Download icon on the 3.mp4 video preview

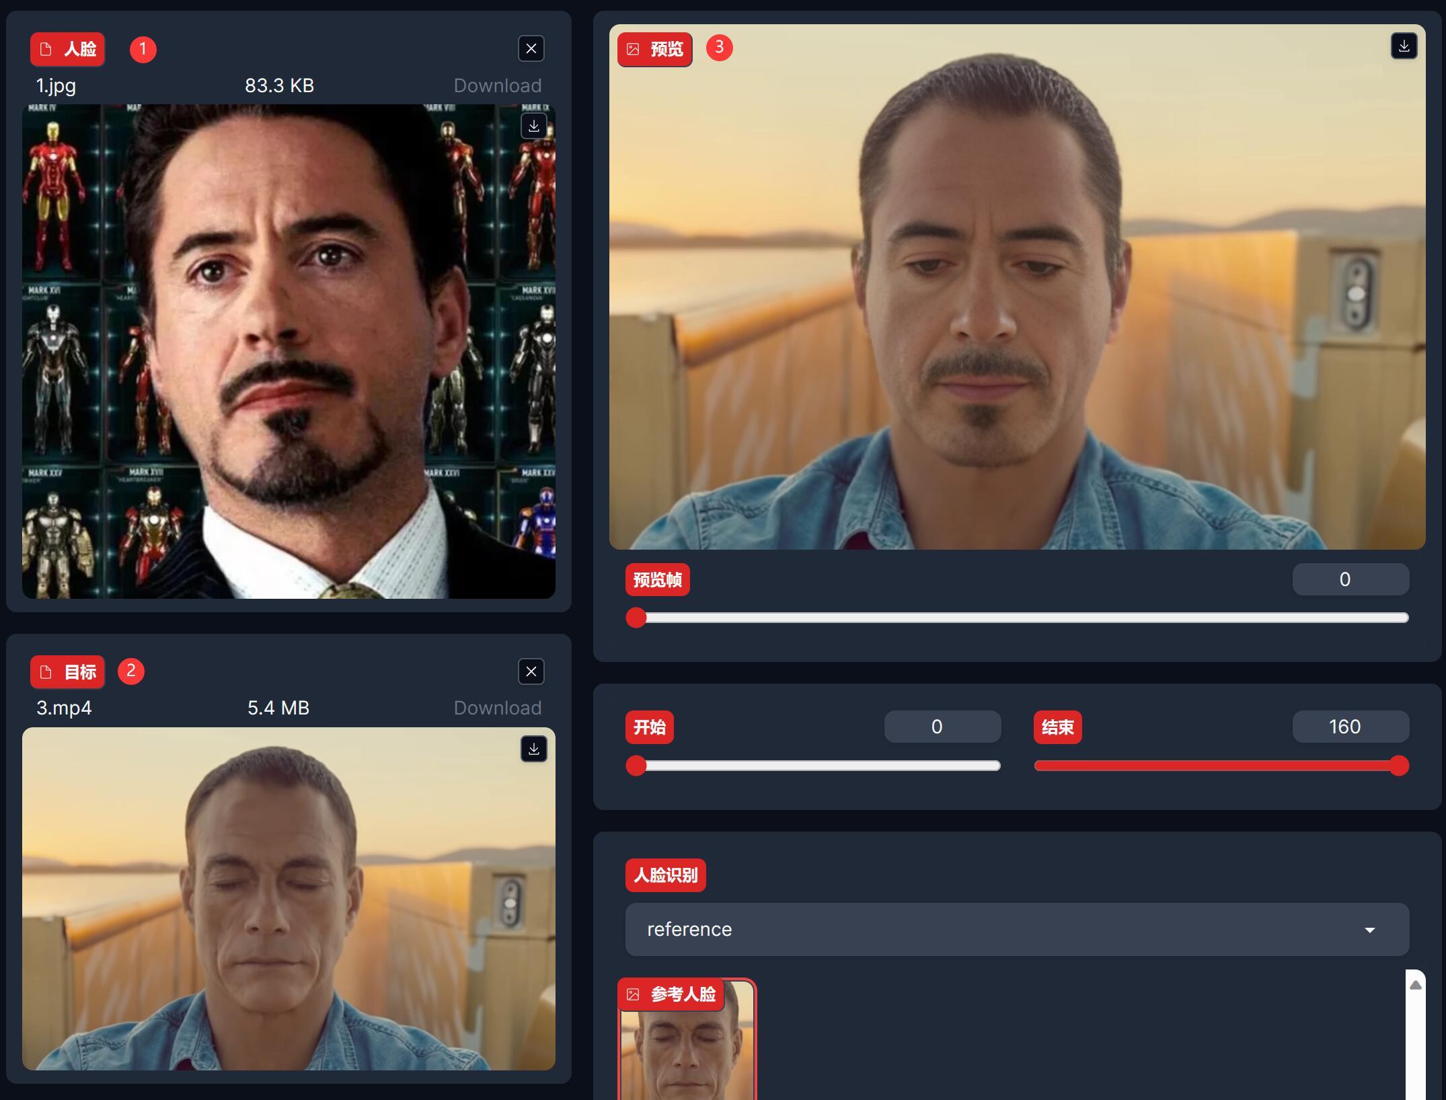[534, 749]
